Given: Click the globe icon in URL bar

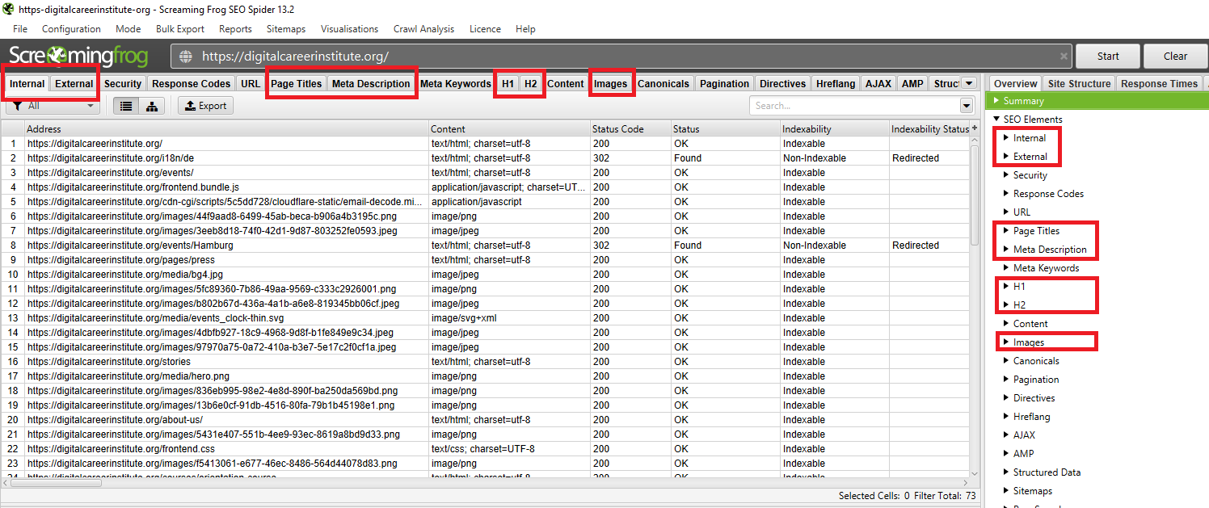Looking at the screenshot, I should tap(186, 57).
